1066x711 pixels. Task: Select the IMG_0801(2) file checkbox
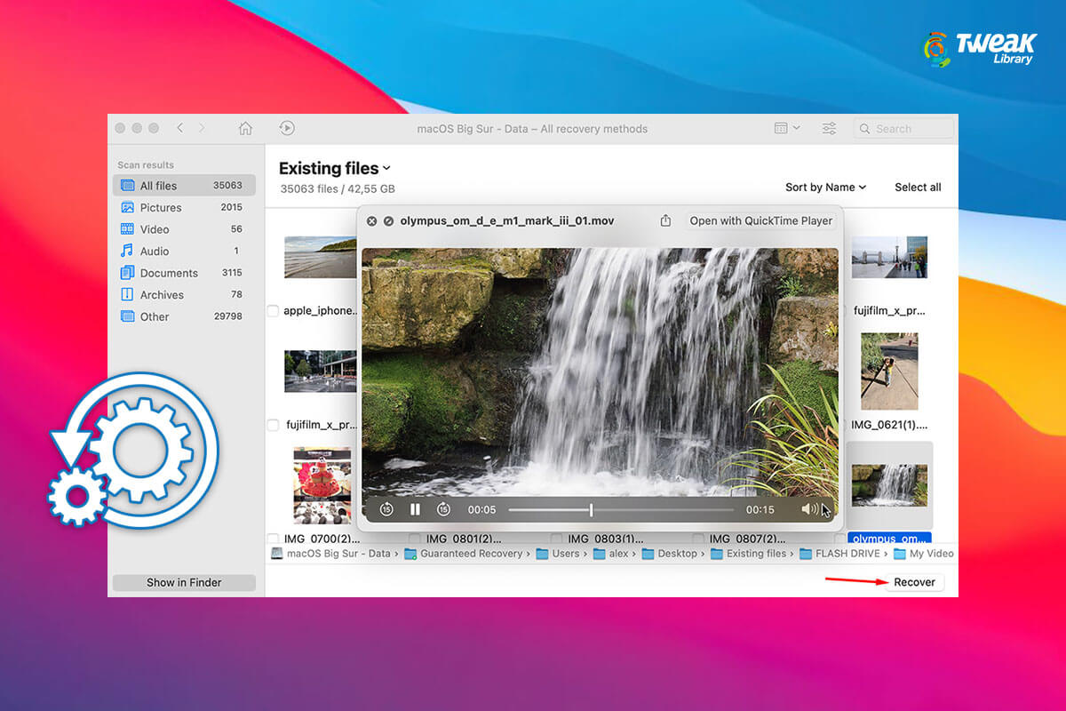414,538
